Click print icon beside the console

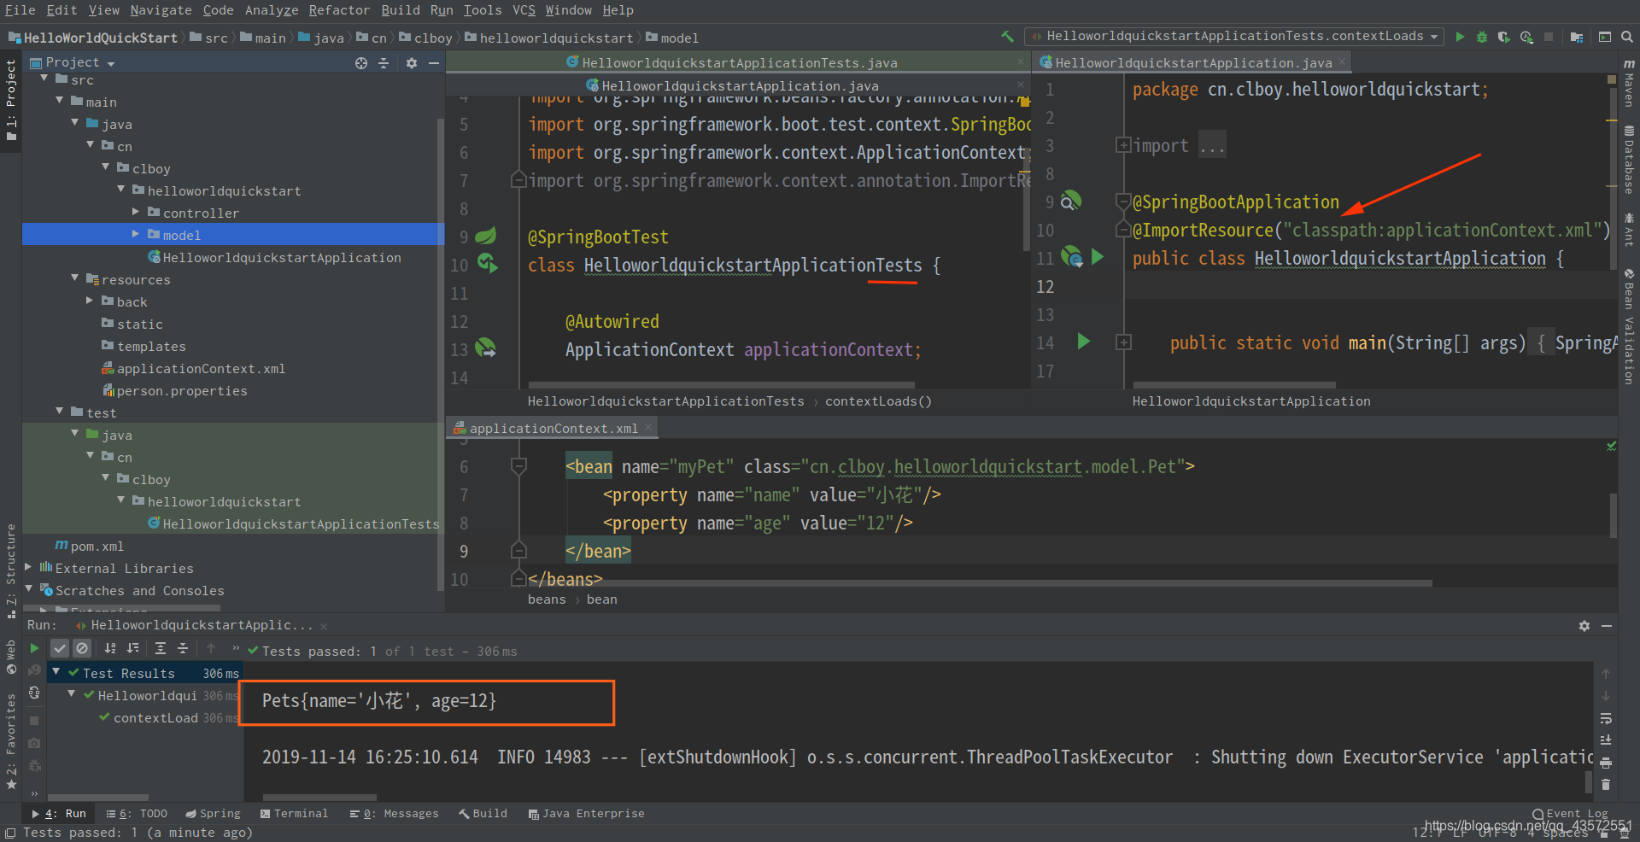pyautogui.click(x=1606, y=762)
